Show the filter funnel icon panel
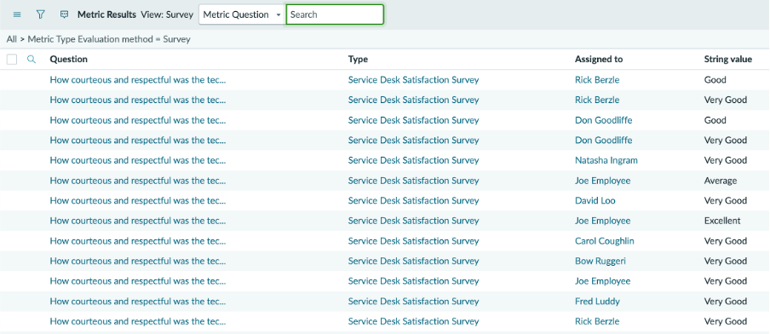This screenshot has height=334, width=770. tap(41, 14)
